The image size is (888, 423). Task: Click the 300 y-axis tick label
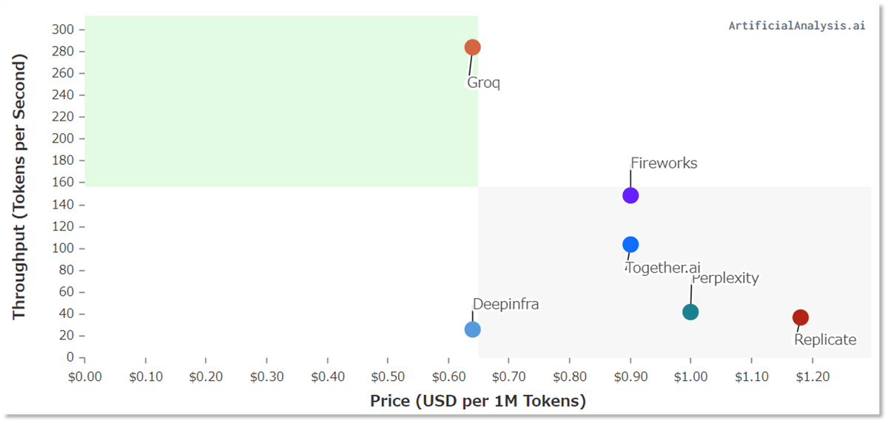tap(63, 30)
